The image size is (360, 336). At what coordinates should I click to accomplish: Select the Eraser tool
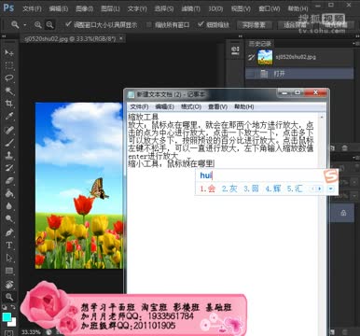point(9,180)
